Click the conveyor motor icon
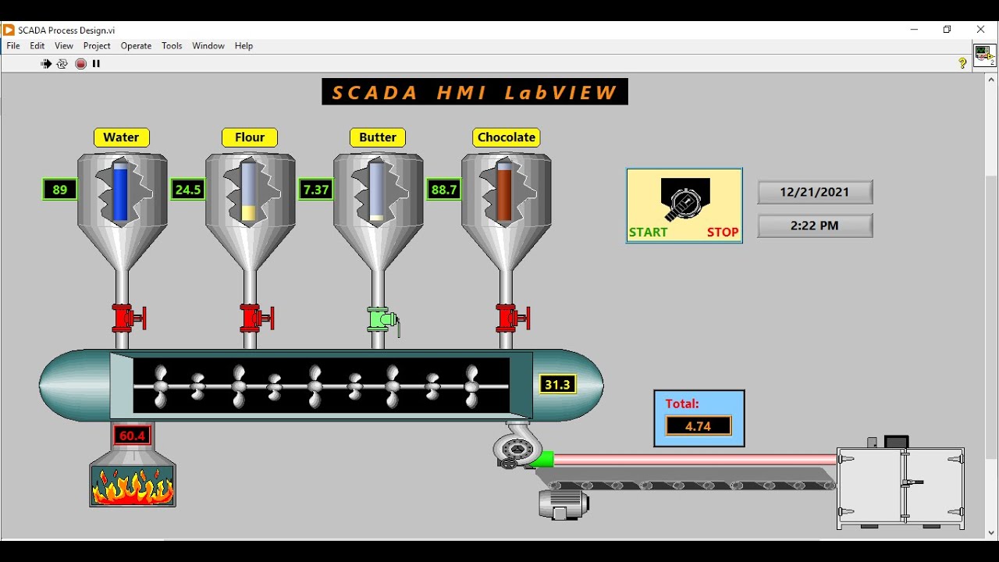Viewport: 999px width, 562px height. coord(563,504)
